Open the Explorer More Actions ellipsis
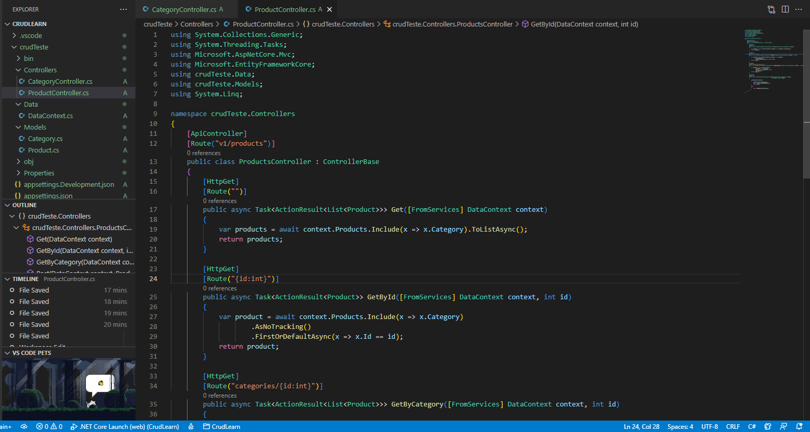 (123, 9)
